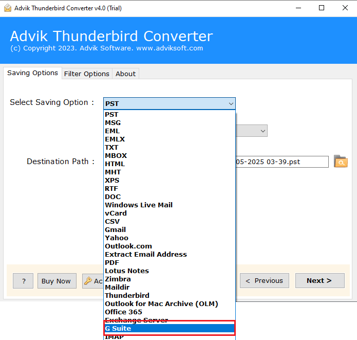Choose CSV from the list
357x340 pixels.
tap(170, 221)
